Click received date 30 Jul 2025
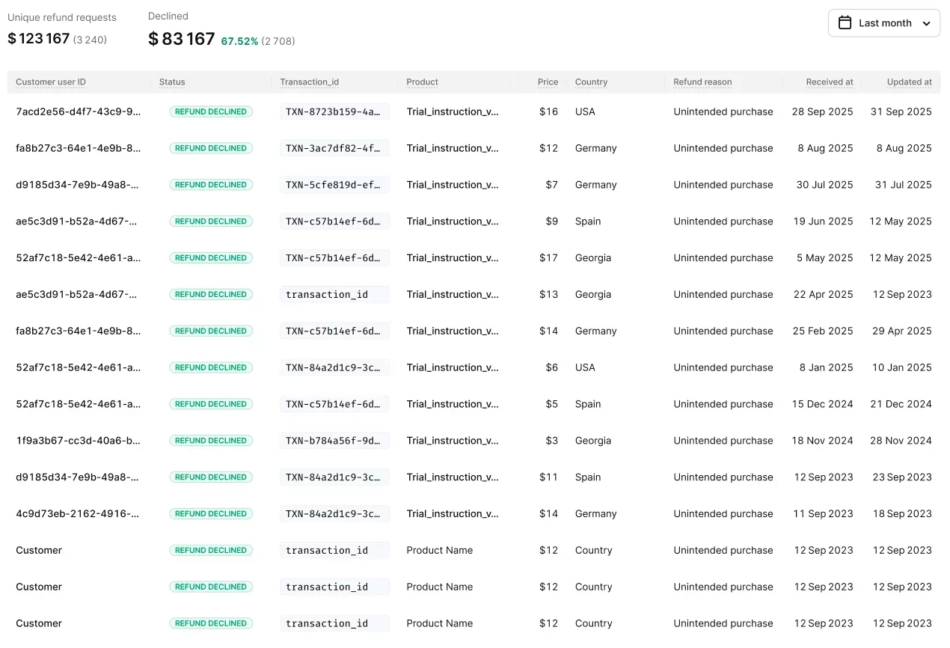This screenshot has width=950, height=648. [824, 185]
